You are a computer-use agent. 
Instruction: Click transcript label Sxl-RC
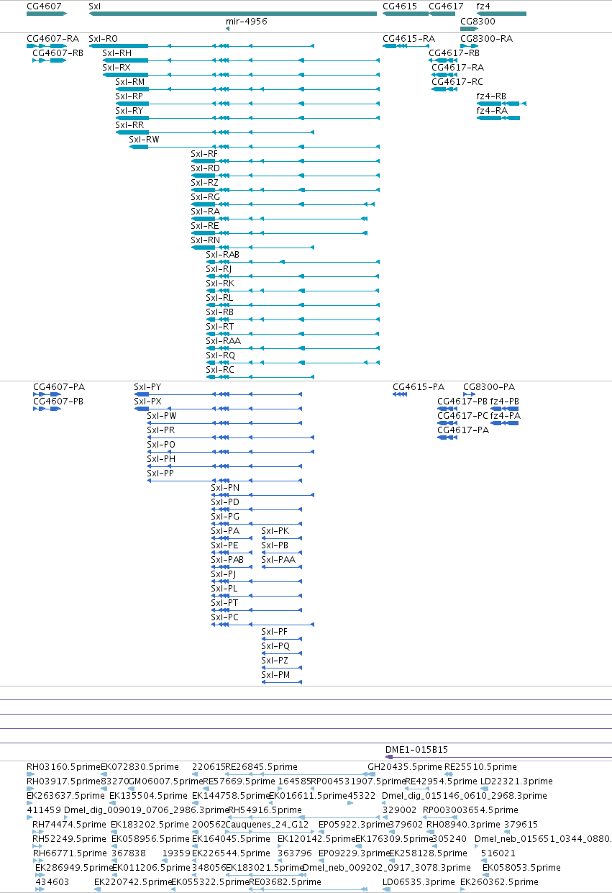tap(220, 370)
